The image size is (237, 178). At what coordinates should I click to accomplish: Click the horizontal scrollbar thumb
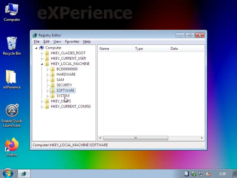point(136,138)
